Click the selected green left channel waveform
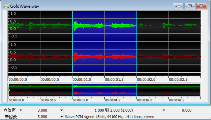This screenshot has width=211, height=120. pos(104,26)
